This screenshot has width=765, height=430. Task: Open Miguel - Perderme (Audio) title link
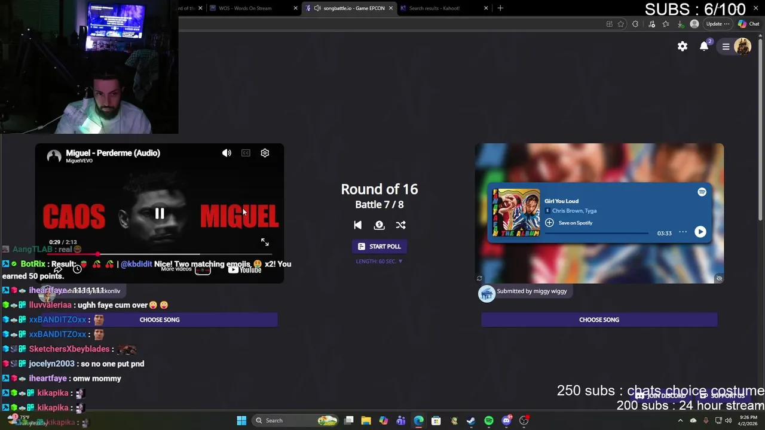point(113,153)
